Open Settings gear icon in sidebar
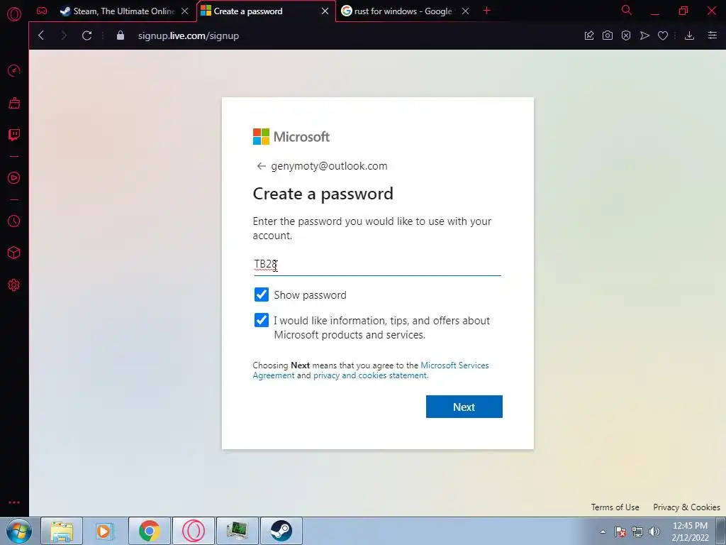 click(x=14, y=285)
